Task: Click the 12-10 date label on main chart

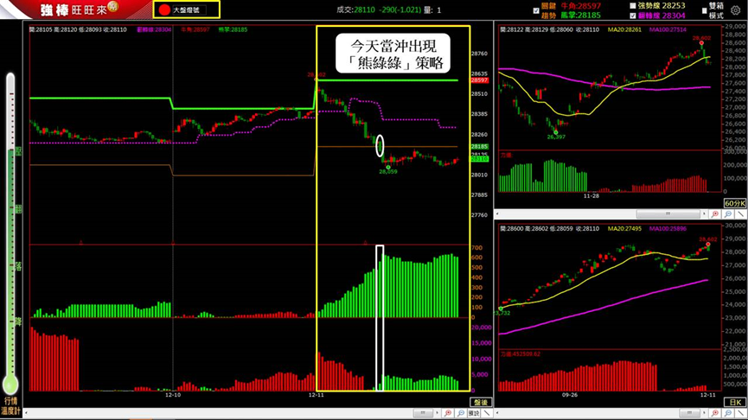Action: point(173,395)
